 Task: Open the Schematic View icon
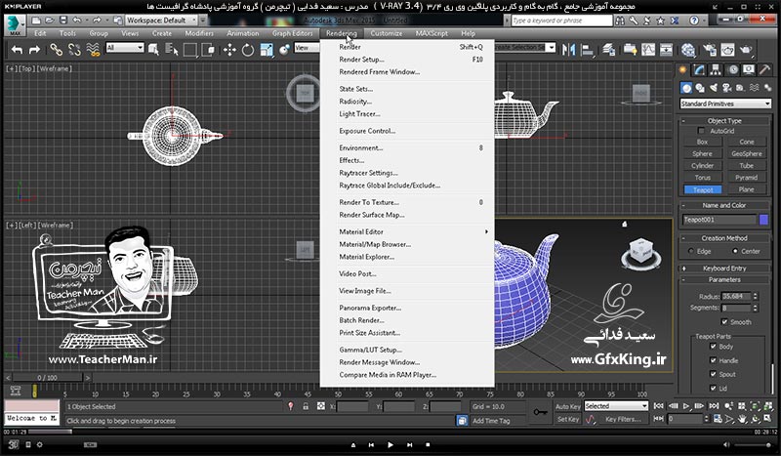[x=666, y=50]
